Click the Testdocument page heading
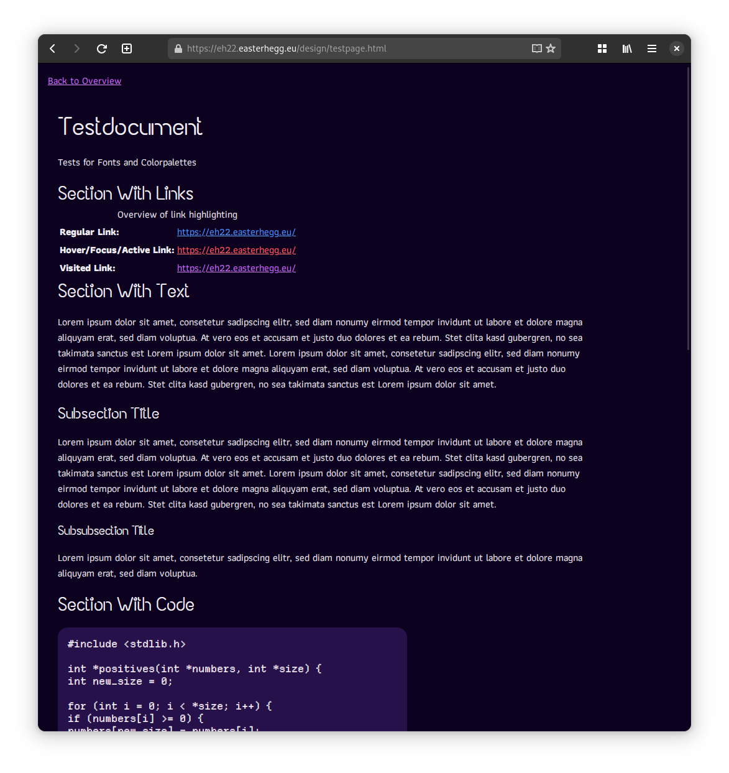This screenshot has height=773, width=729. [131, 127]
